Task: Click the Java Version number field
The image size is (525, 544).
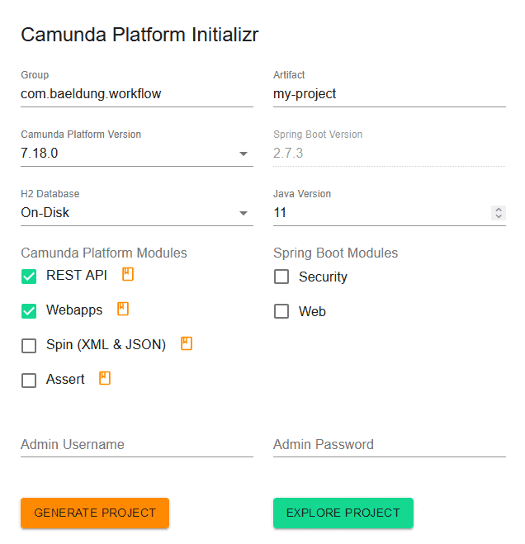Action: pyautogui.click(x=380, y=213)
